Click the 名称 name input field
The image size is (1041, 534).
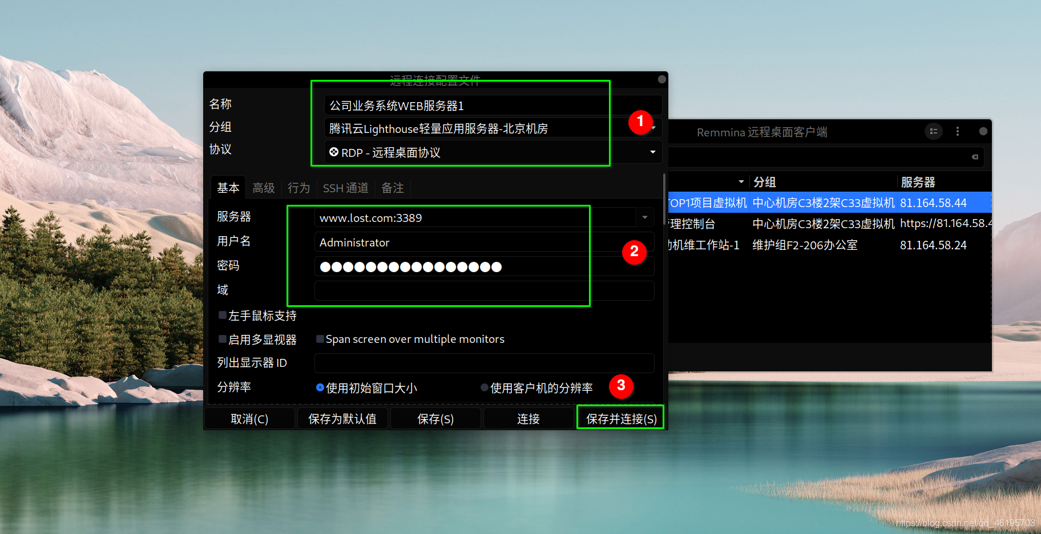pos(493,106)
